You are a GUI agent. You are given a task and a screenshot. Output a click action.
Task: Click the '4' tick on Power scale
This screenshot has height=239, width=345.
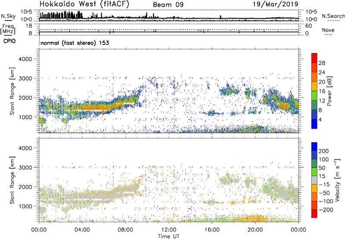pyautogui.click(x=320, y=119)
